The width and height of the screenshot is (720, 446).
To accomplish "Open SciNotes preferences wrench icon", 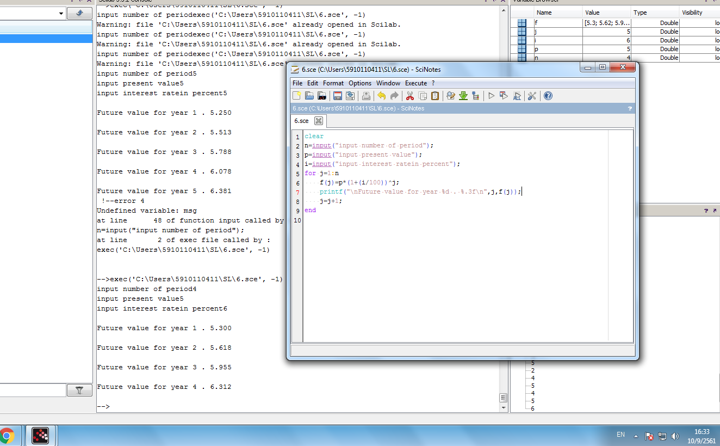I will [x=532, y=96].
